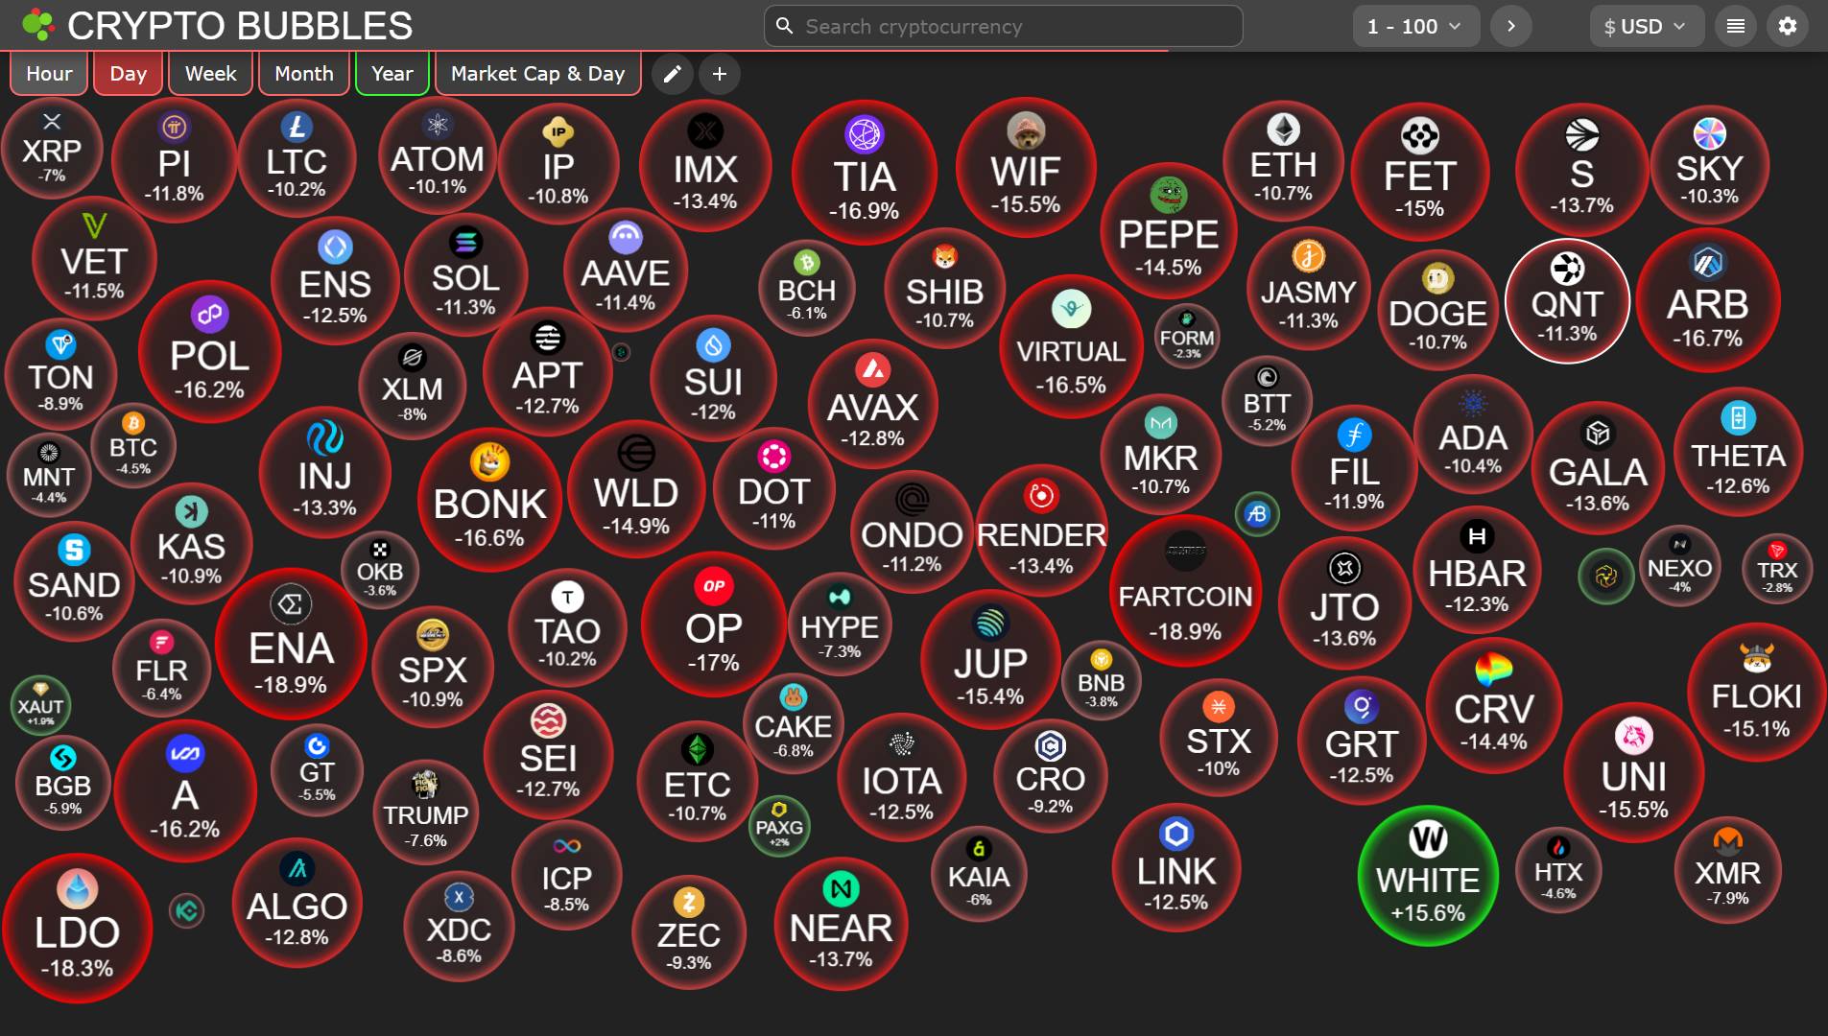Viewport: 1828px width, 1036px height.
Task: Go to next page arrow button
Action: coord(1511,26)
